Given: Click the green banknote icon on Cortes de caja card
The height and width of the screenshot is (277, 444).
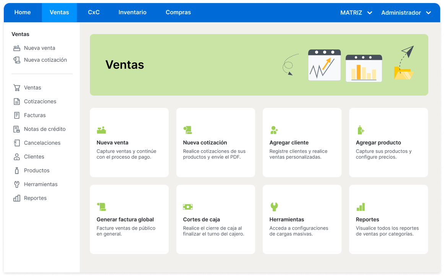Looking at the screenshot, I should (x=188, y=207).
